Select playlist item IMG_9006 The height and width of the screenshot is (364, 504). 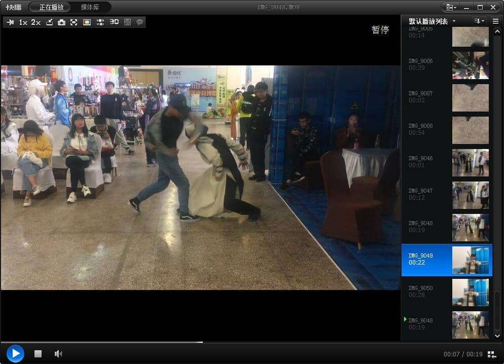[x=447, y=65]
